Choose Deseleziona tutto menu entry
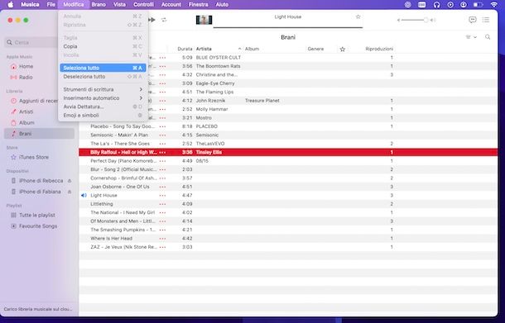Image resolution: width=505 pixels, height=323 pixels. click(x=103, y=77)
